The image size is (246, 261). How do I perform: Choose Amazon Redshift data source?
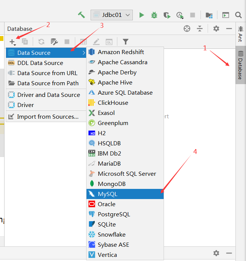[125, 52]
